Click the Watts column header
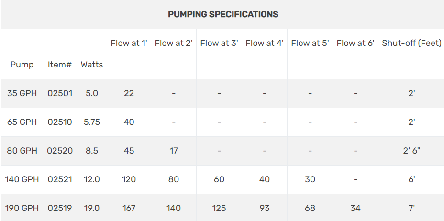This screenshot has height=221, width=444. (x=92, y=65)
